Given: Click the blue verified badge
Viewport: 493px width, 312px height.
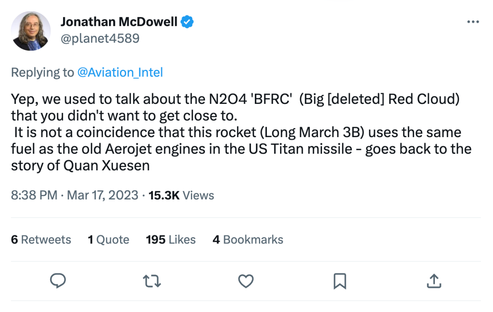Looking at the screenshot, I should tap(188, 22).
